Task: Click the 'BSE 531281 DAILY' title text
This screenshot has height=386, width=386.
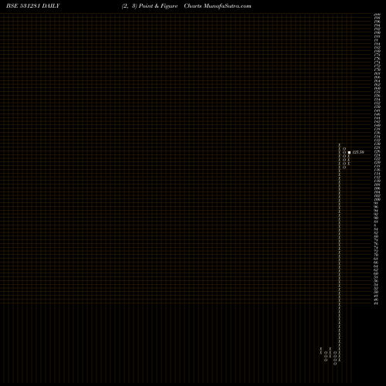Action: [x=33, y=6]
